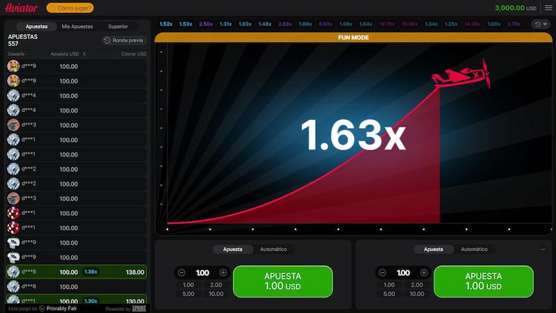This screenshot has height=313, width=556.
Task: Open the Superior tab
Action: [x=118, y=26]
